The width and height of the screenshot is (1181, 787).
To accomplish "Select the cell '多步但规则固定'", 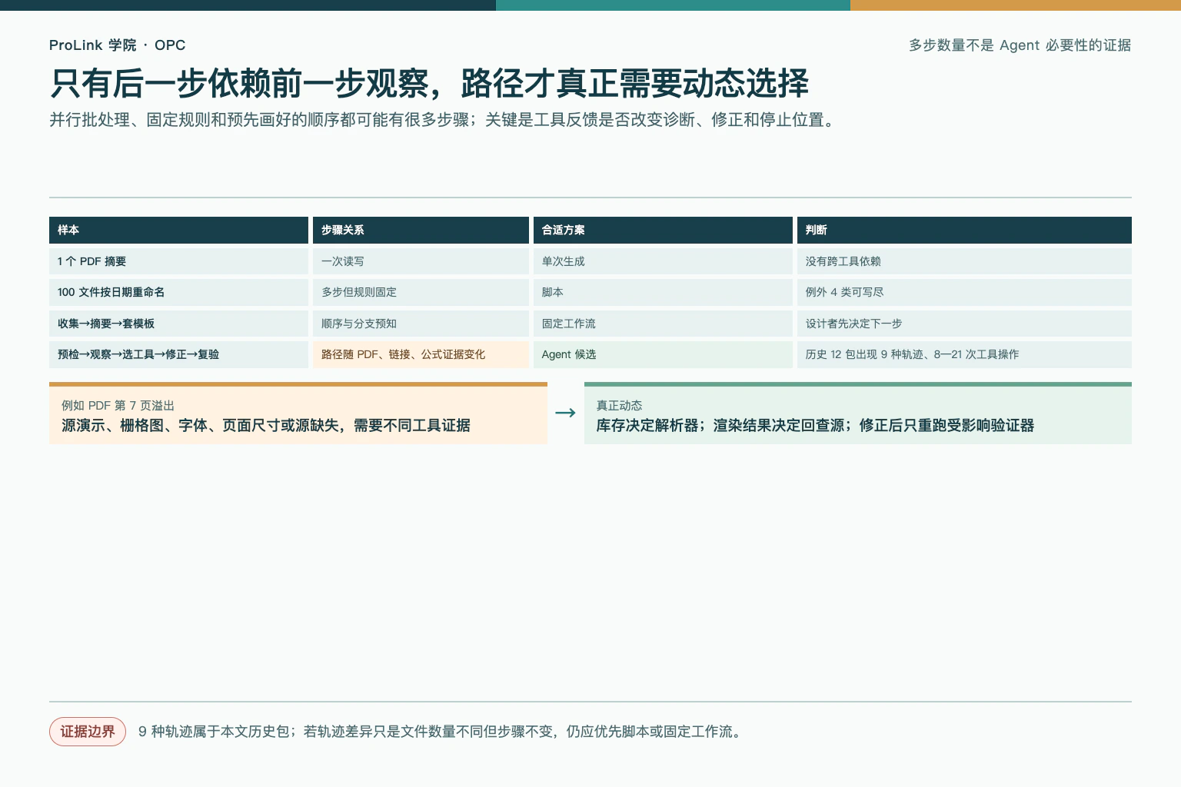I will [x=421, y=292].
